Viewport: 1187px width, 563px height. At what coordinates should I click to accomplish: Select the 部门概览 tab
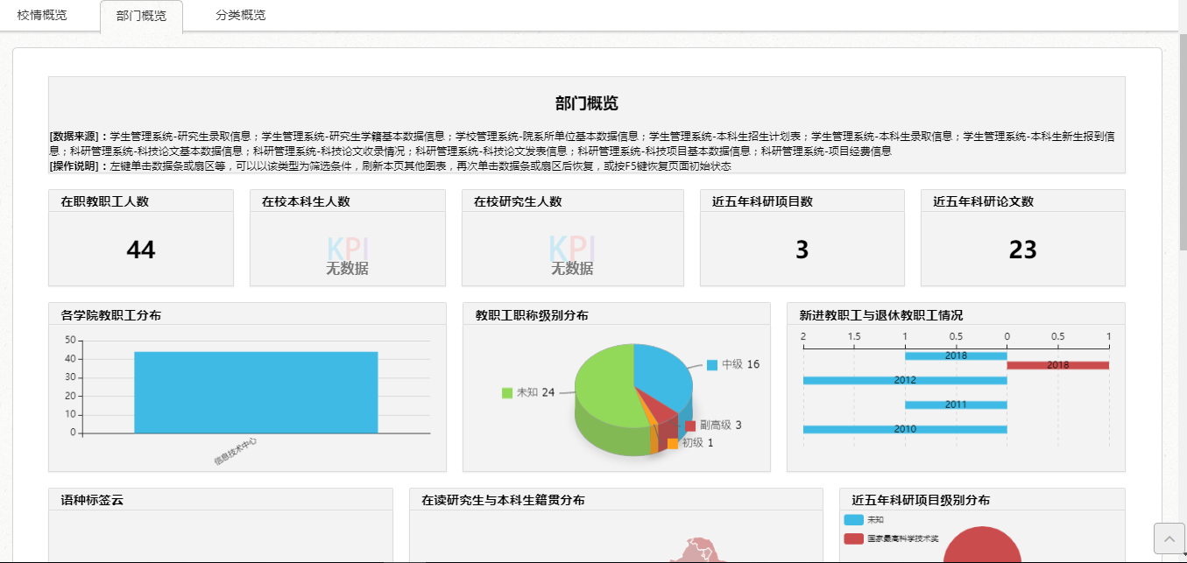pyautogui.click(x=141, y=16)
